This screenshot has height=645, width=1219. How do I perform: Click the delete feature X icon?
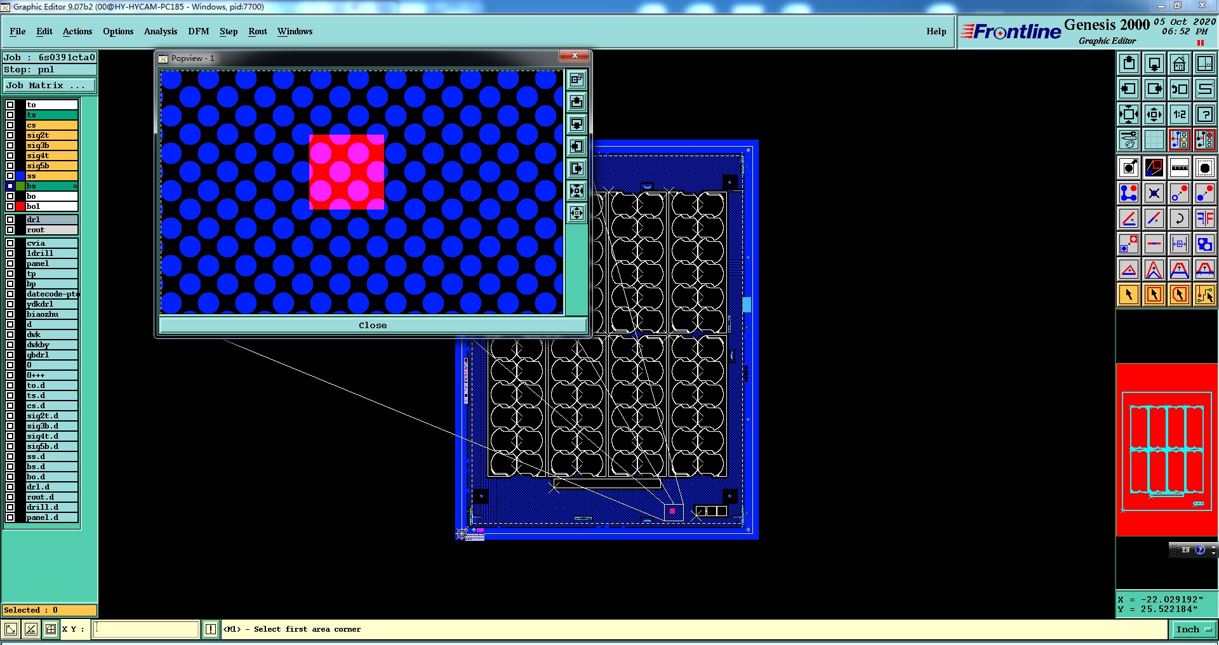(1154, 193)
